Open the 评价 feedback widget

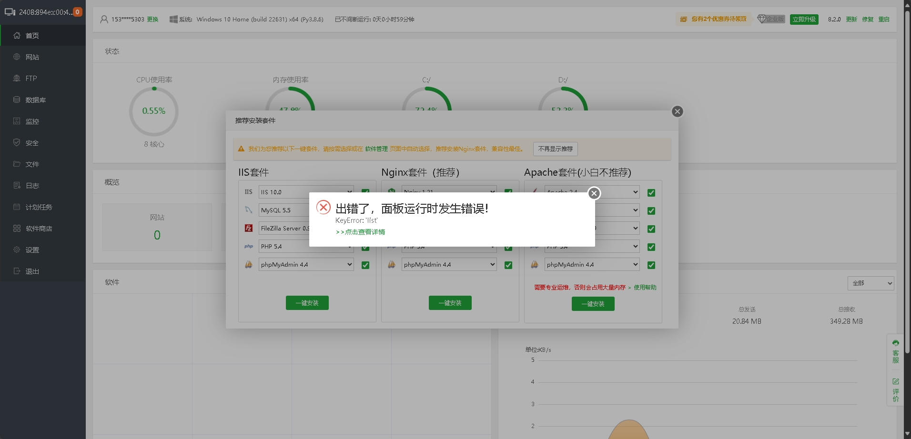click(896, 390)
